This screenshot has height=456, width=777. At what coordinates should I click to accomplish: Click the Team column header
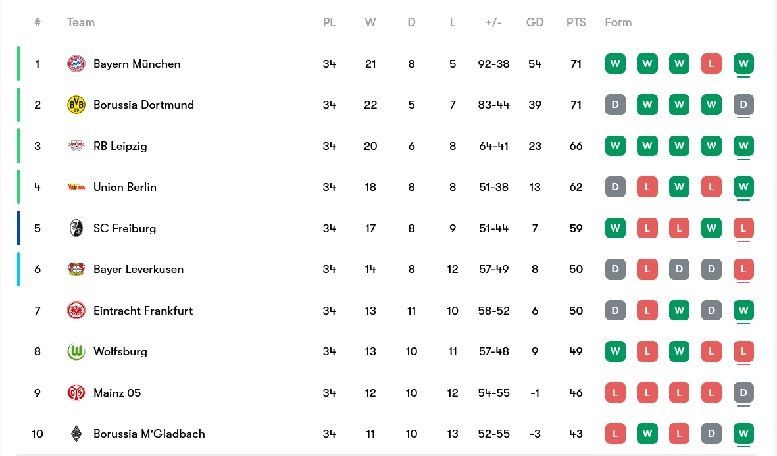pyautogui.click(x=81, y=22)
